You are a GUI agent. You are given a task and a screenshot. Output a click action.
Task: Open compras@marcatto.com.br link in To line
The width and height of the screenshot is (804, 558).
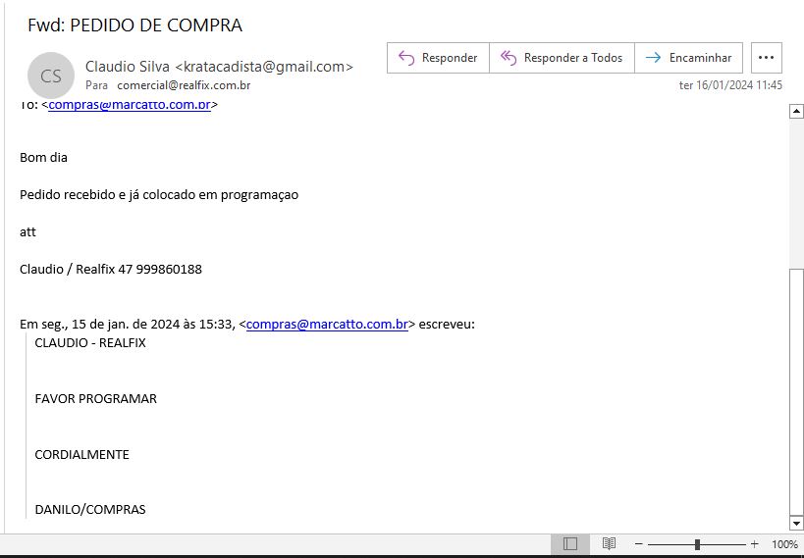tap(130, 105)
